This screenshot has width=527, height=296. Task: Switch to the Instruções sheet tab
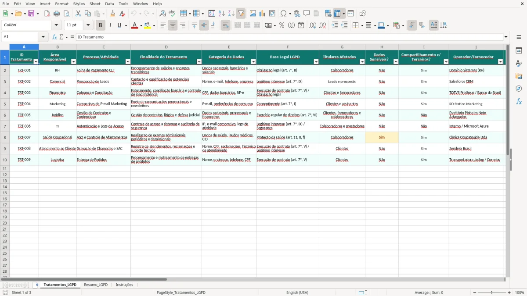pos(124,285)
